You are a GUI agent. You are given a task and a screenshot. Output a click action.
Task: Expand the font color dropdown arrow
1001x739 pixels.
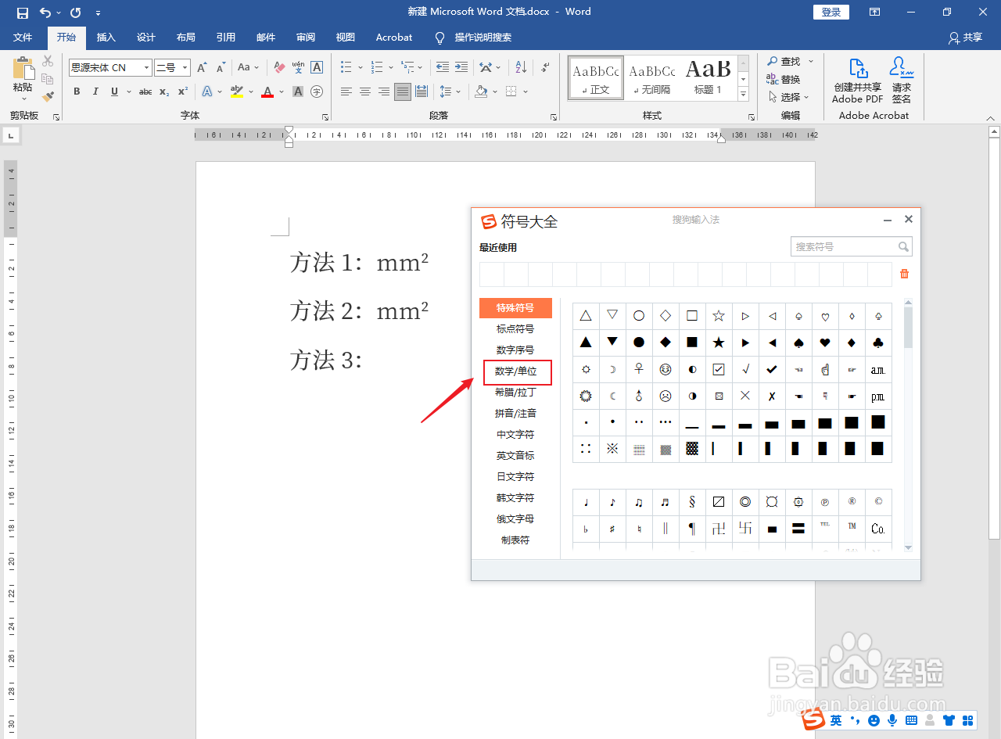281,91
